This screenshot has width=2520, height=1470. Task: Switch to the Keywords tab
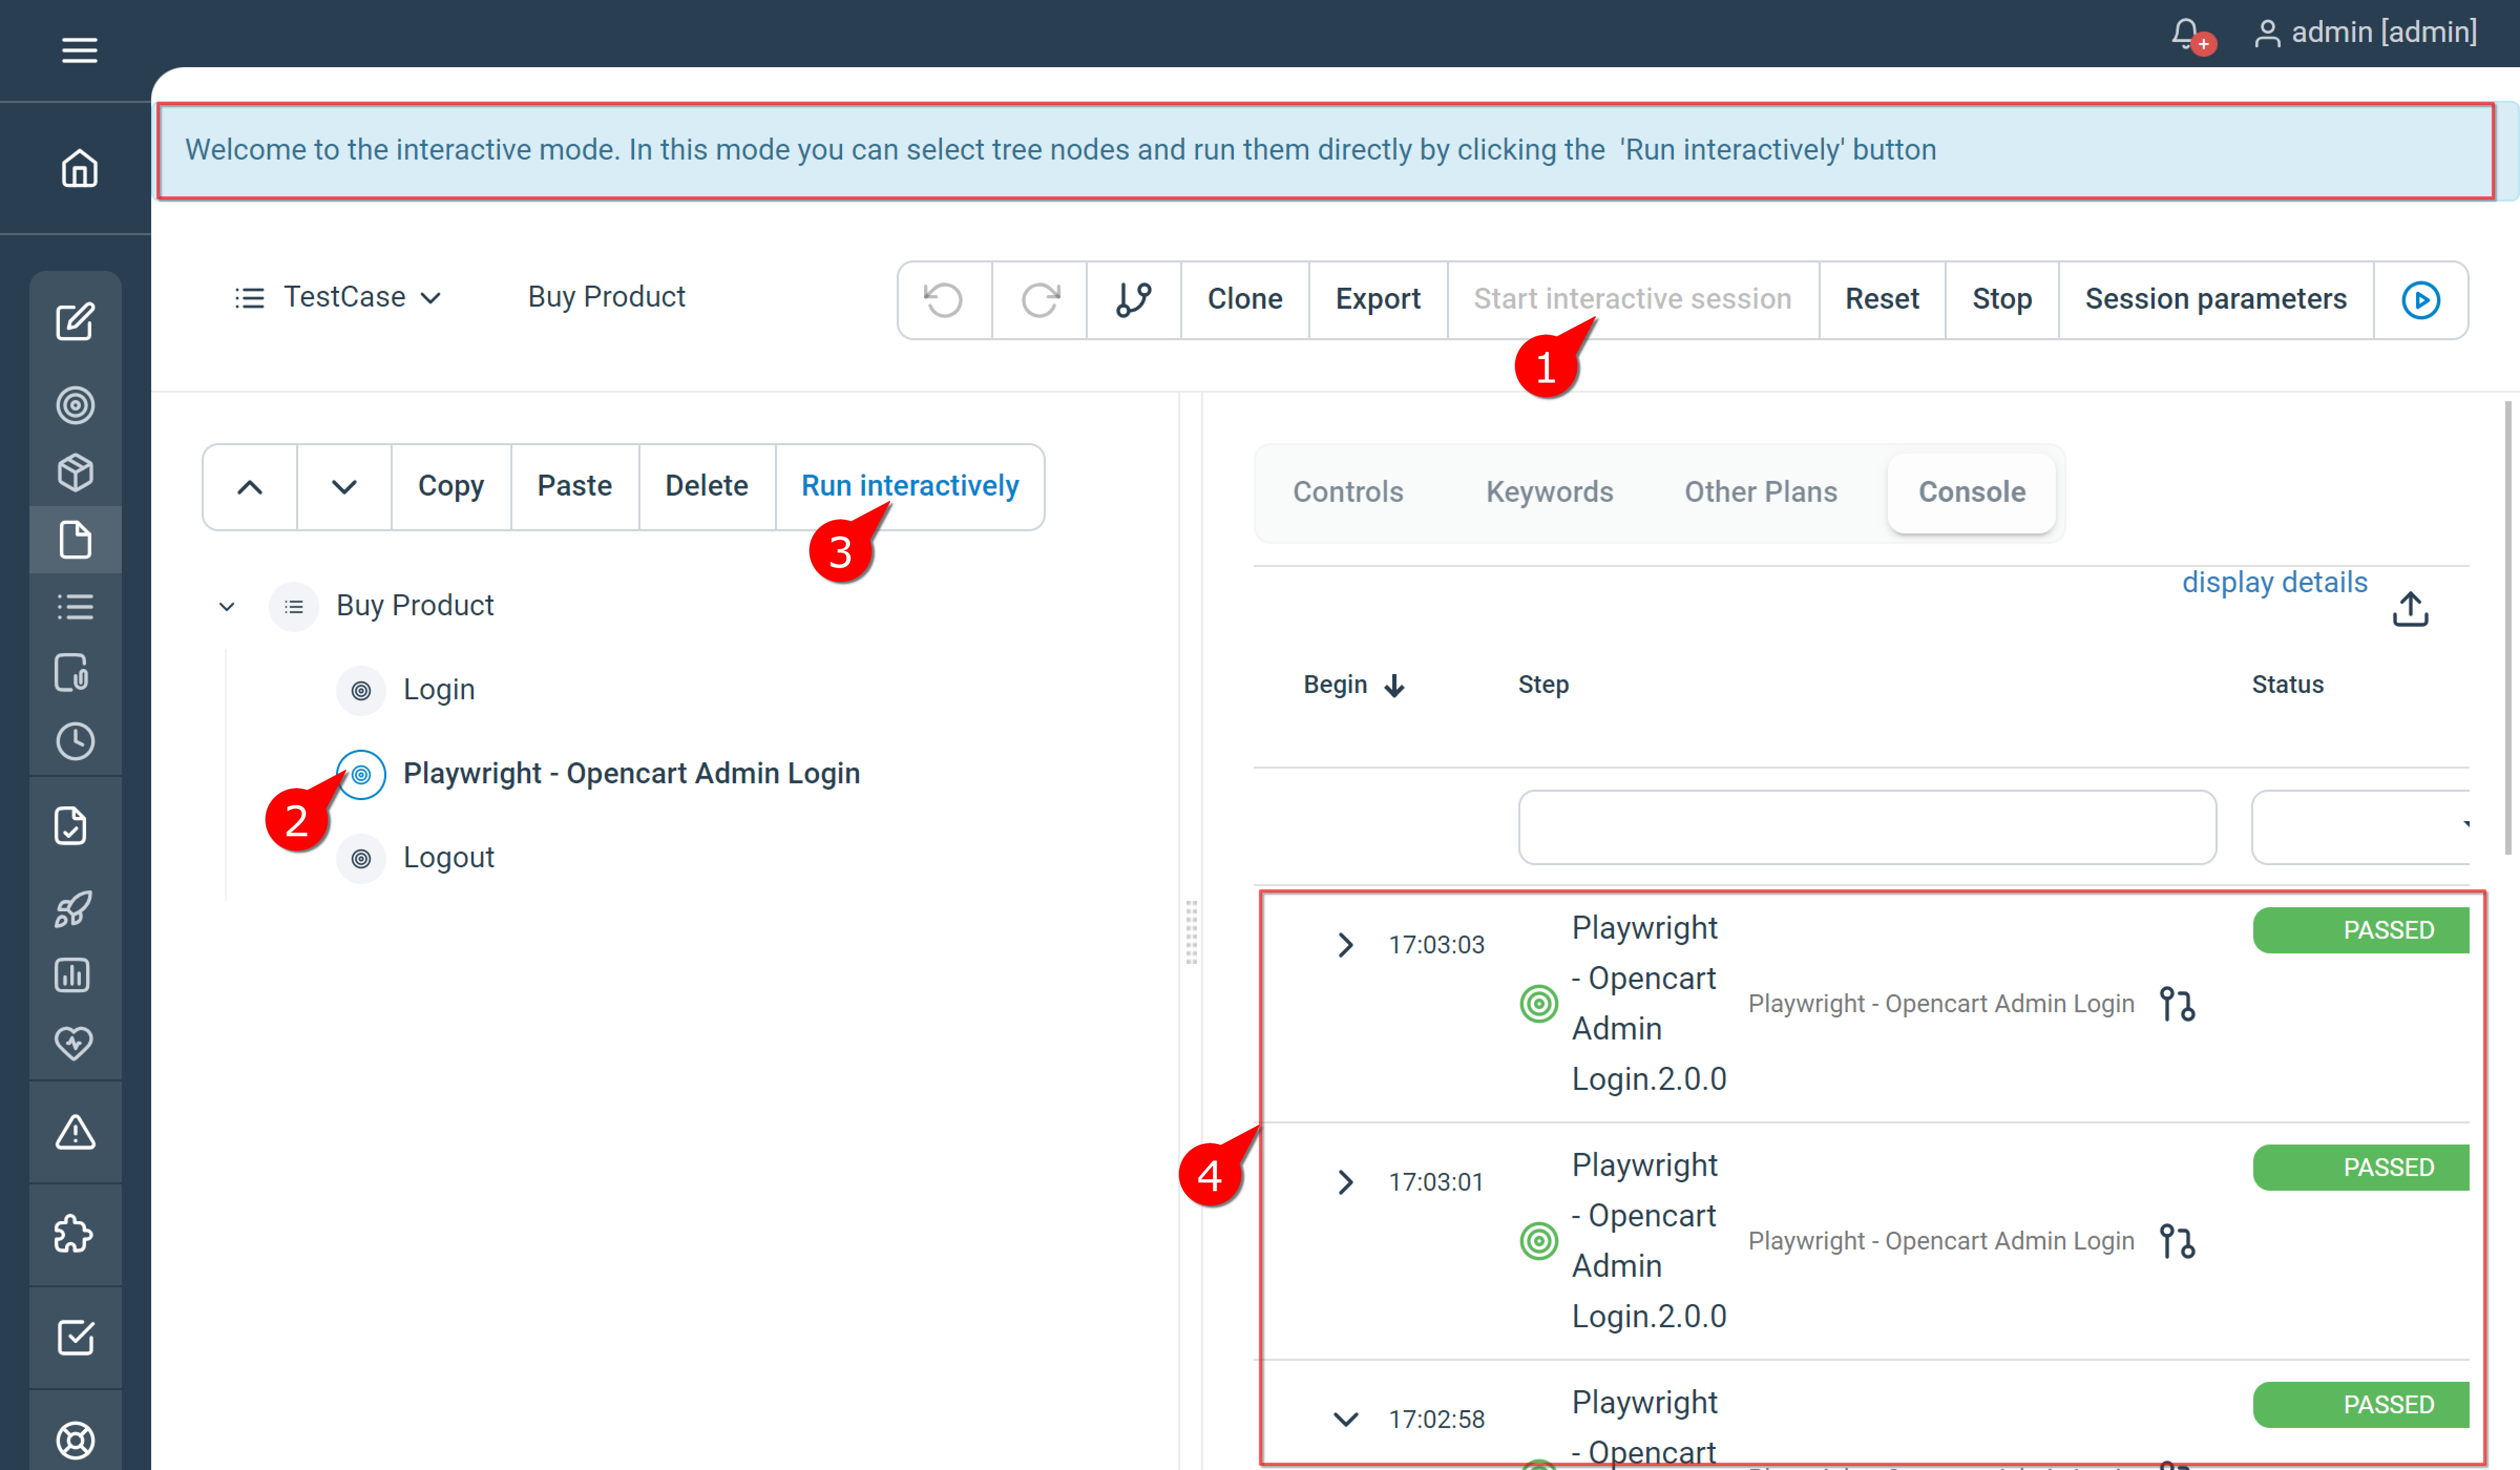click(x=1549, y=491)
